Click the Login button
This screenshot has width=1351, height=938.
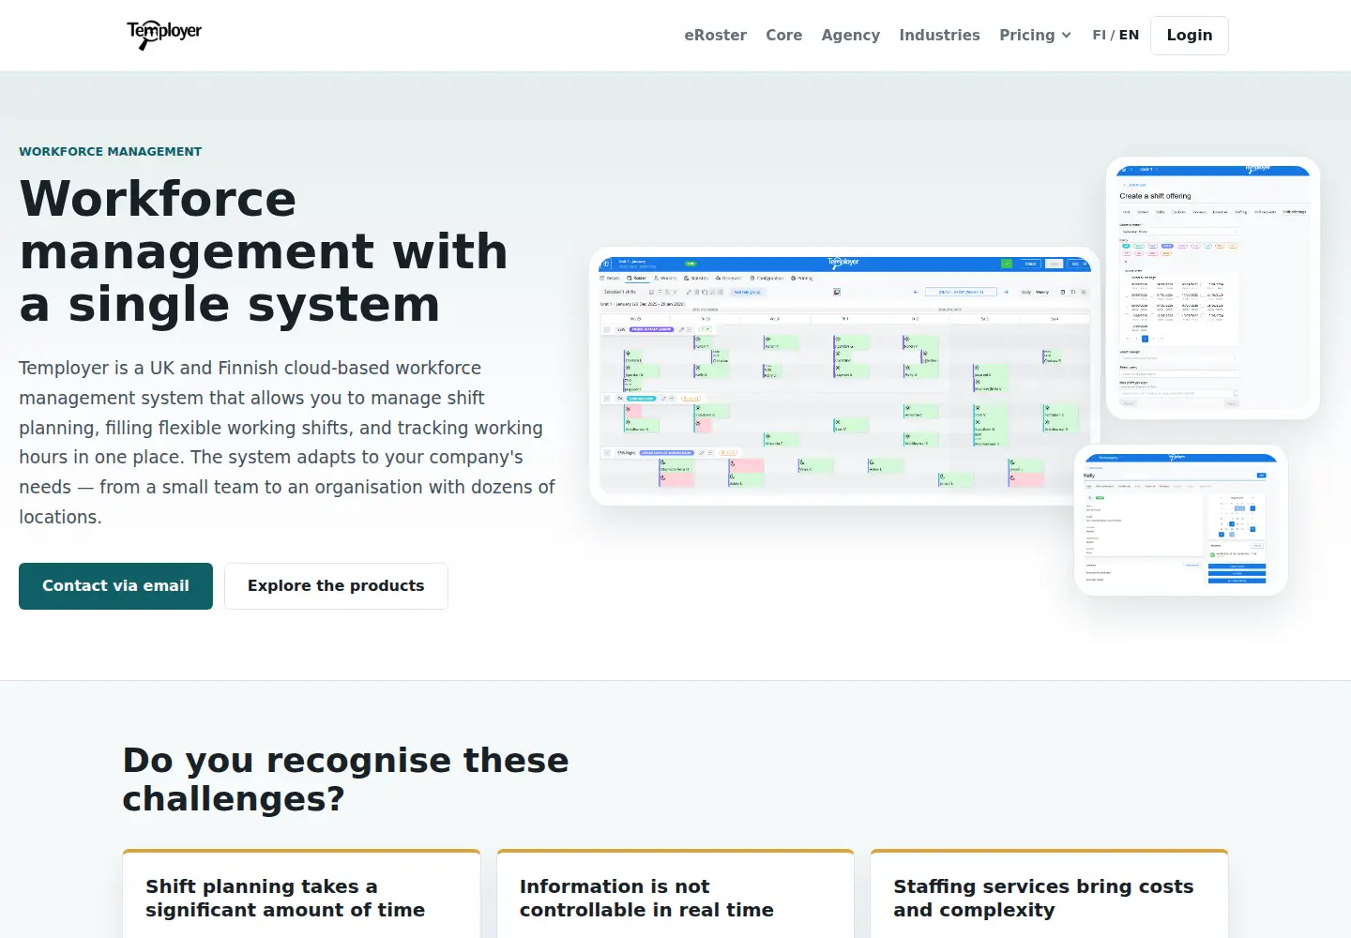click(1189, 36)
